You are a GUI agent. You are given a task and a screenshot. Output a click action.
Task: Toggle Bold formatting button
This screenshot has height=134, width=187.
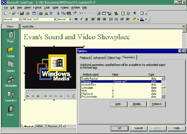click(76, 19)
